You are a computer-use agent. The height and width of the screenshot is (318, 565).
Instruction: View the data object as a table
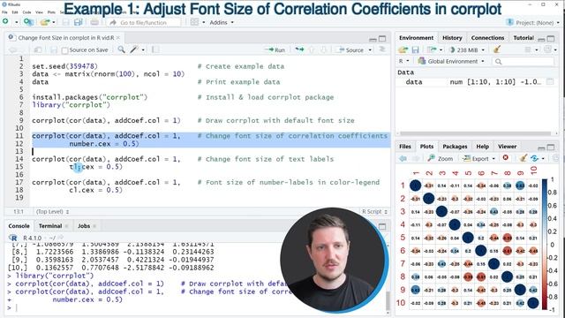[x=550, y=82]
